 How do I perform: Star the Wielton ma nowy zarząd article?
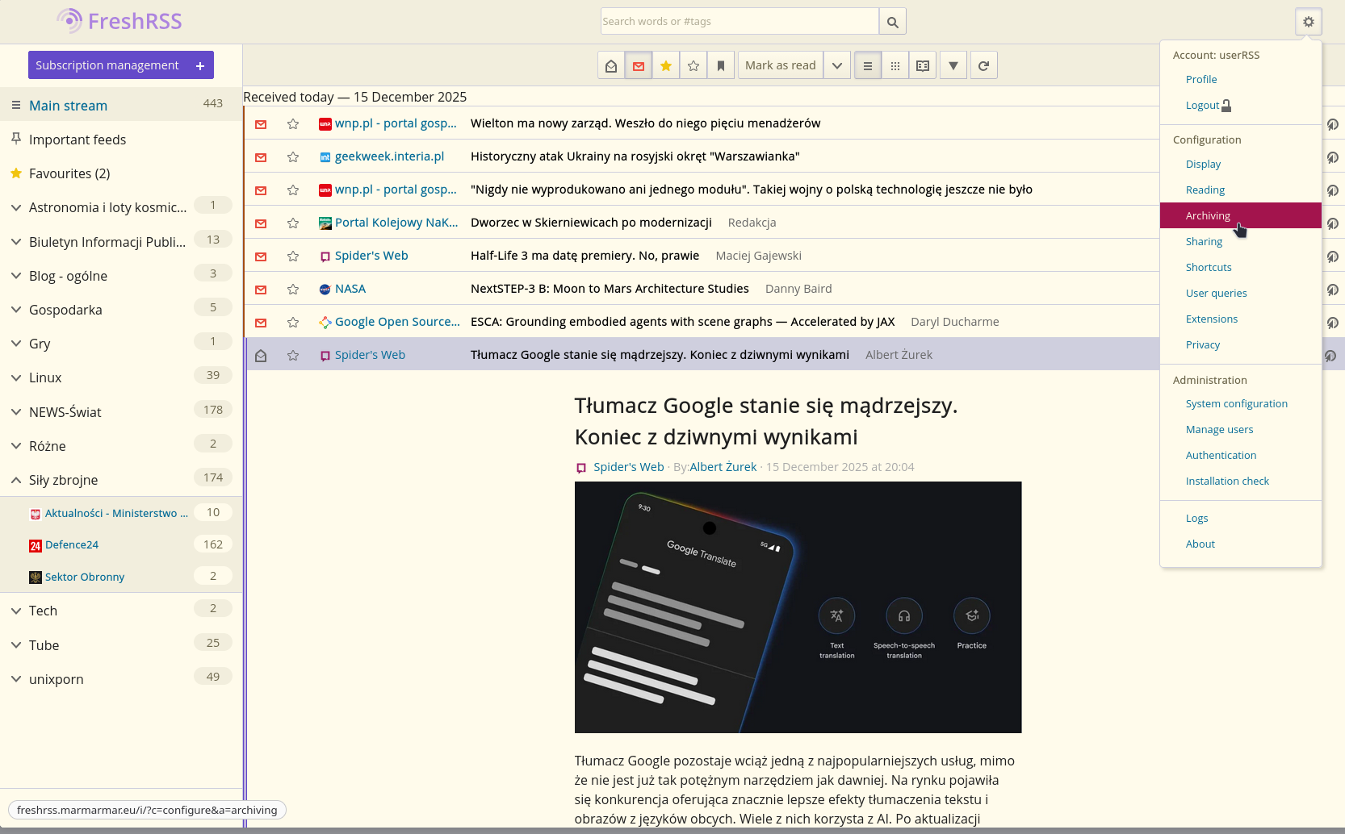[x=293, y=124]
